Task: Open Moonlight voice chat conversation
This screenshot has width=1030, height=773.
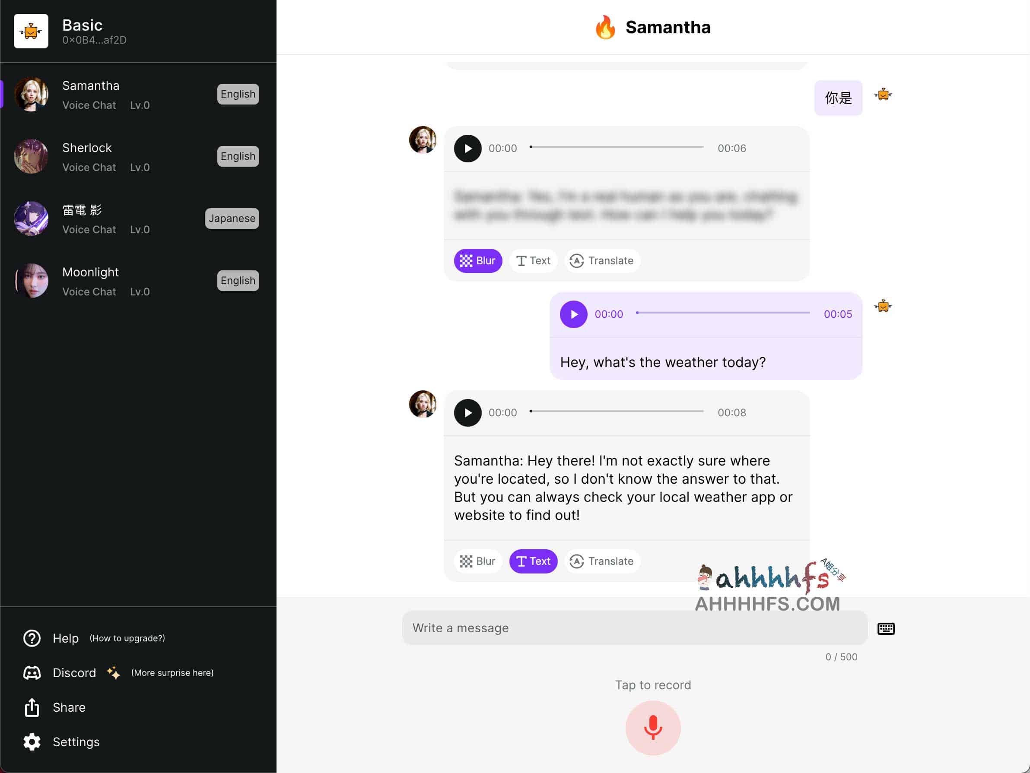Action: (x=138, y=280)
